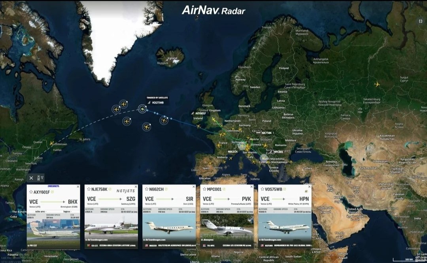Click the N662CH callsign heading
427x263 pixels.
pos(156,189)
